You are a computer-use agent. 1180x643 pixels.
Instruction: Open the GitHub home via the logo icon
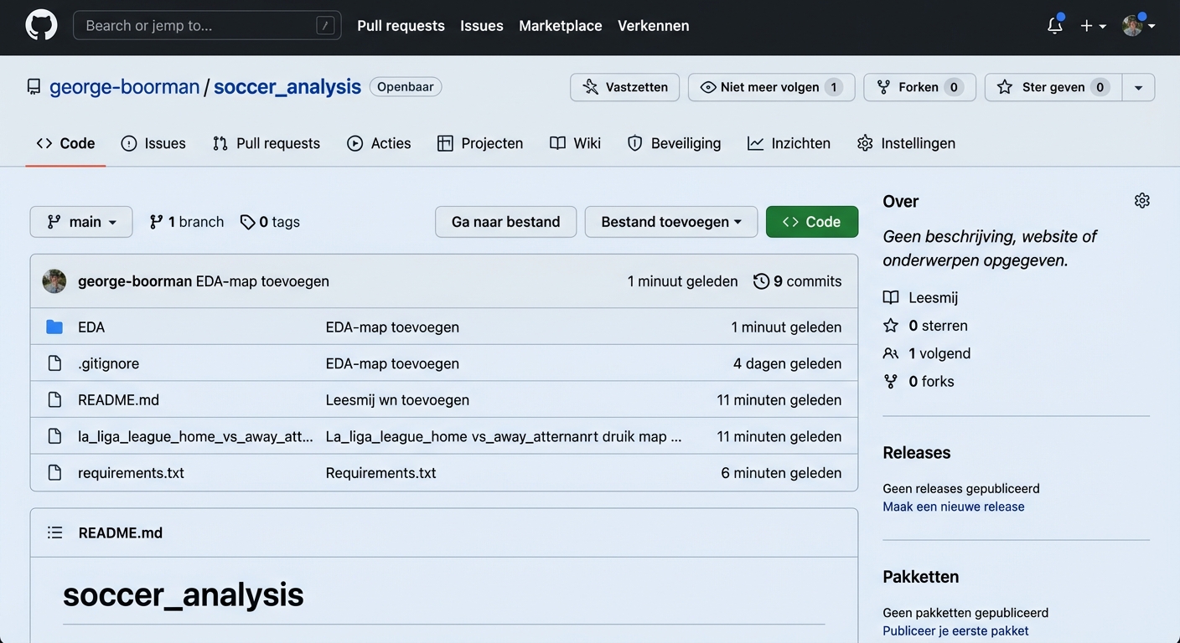[41, 25]
